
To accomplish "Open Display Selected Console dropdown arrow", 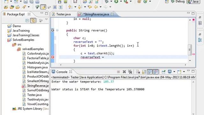I will click(x=174, y=72).
